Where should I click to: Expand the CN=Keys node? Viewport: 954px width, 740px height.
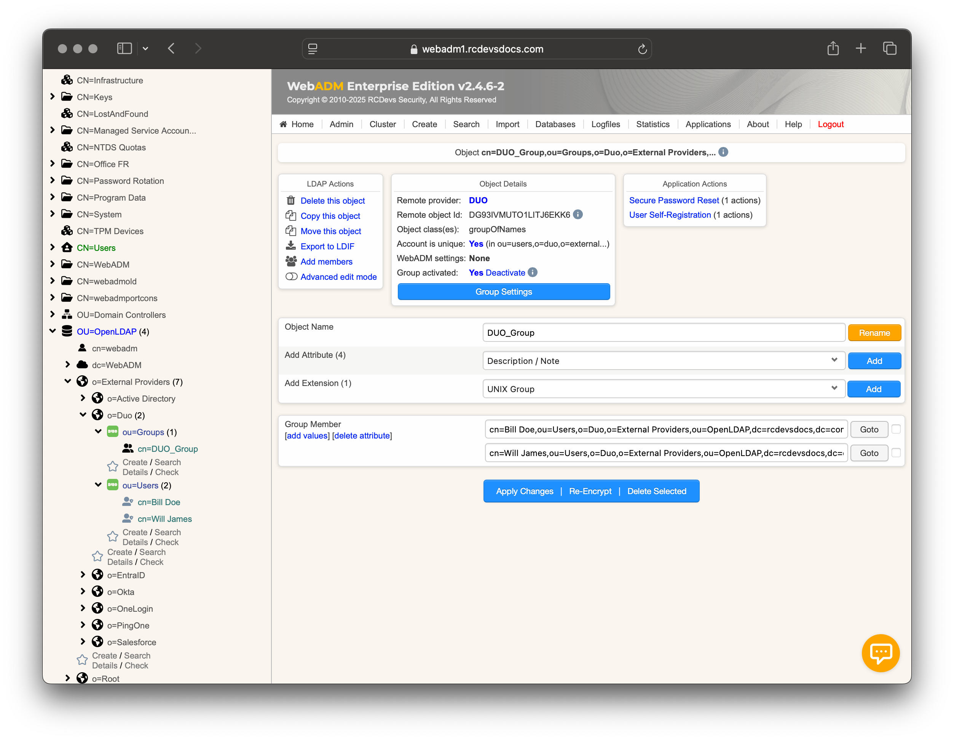pyautogui.click(x=53, y=97)
